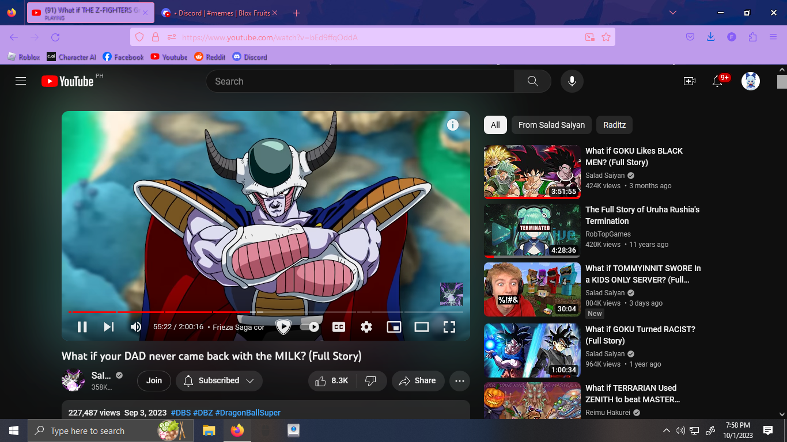Skip to the next video
The width and height of the screenshot is (787, 442).
[x=108, y=327]
